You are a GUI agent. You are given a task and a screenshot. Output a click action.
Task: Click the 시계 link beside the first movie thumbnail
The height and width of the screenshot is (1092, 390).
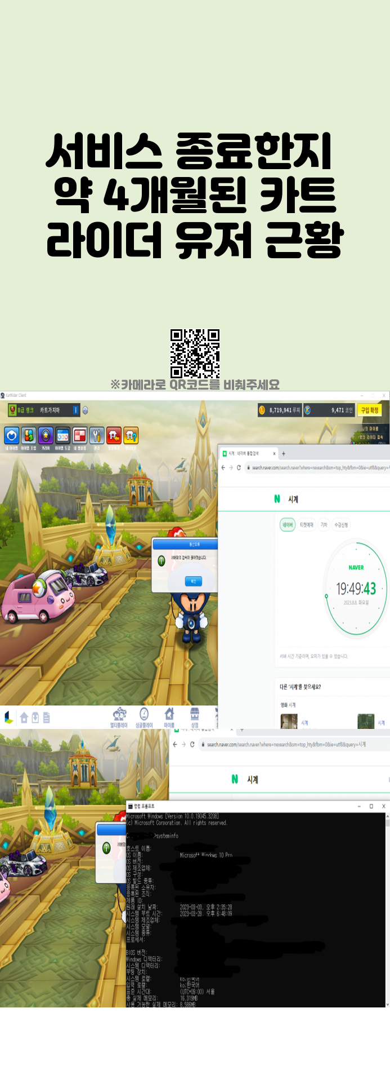click(x=304, y=723)
